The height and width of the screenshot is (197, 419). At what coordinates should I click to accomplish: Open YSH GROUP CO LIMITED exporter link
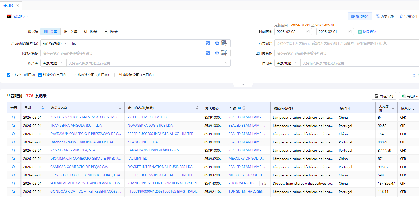click(x=147, y=117)
